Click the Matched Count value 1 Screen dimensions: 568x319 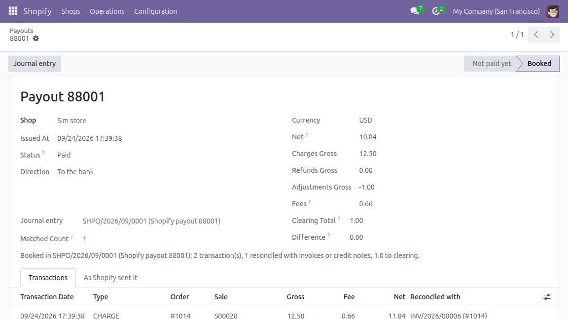pos(84,239)
